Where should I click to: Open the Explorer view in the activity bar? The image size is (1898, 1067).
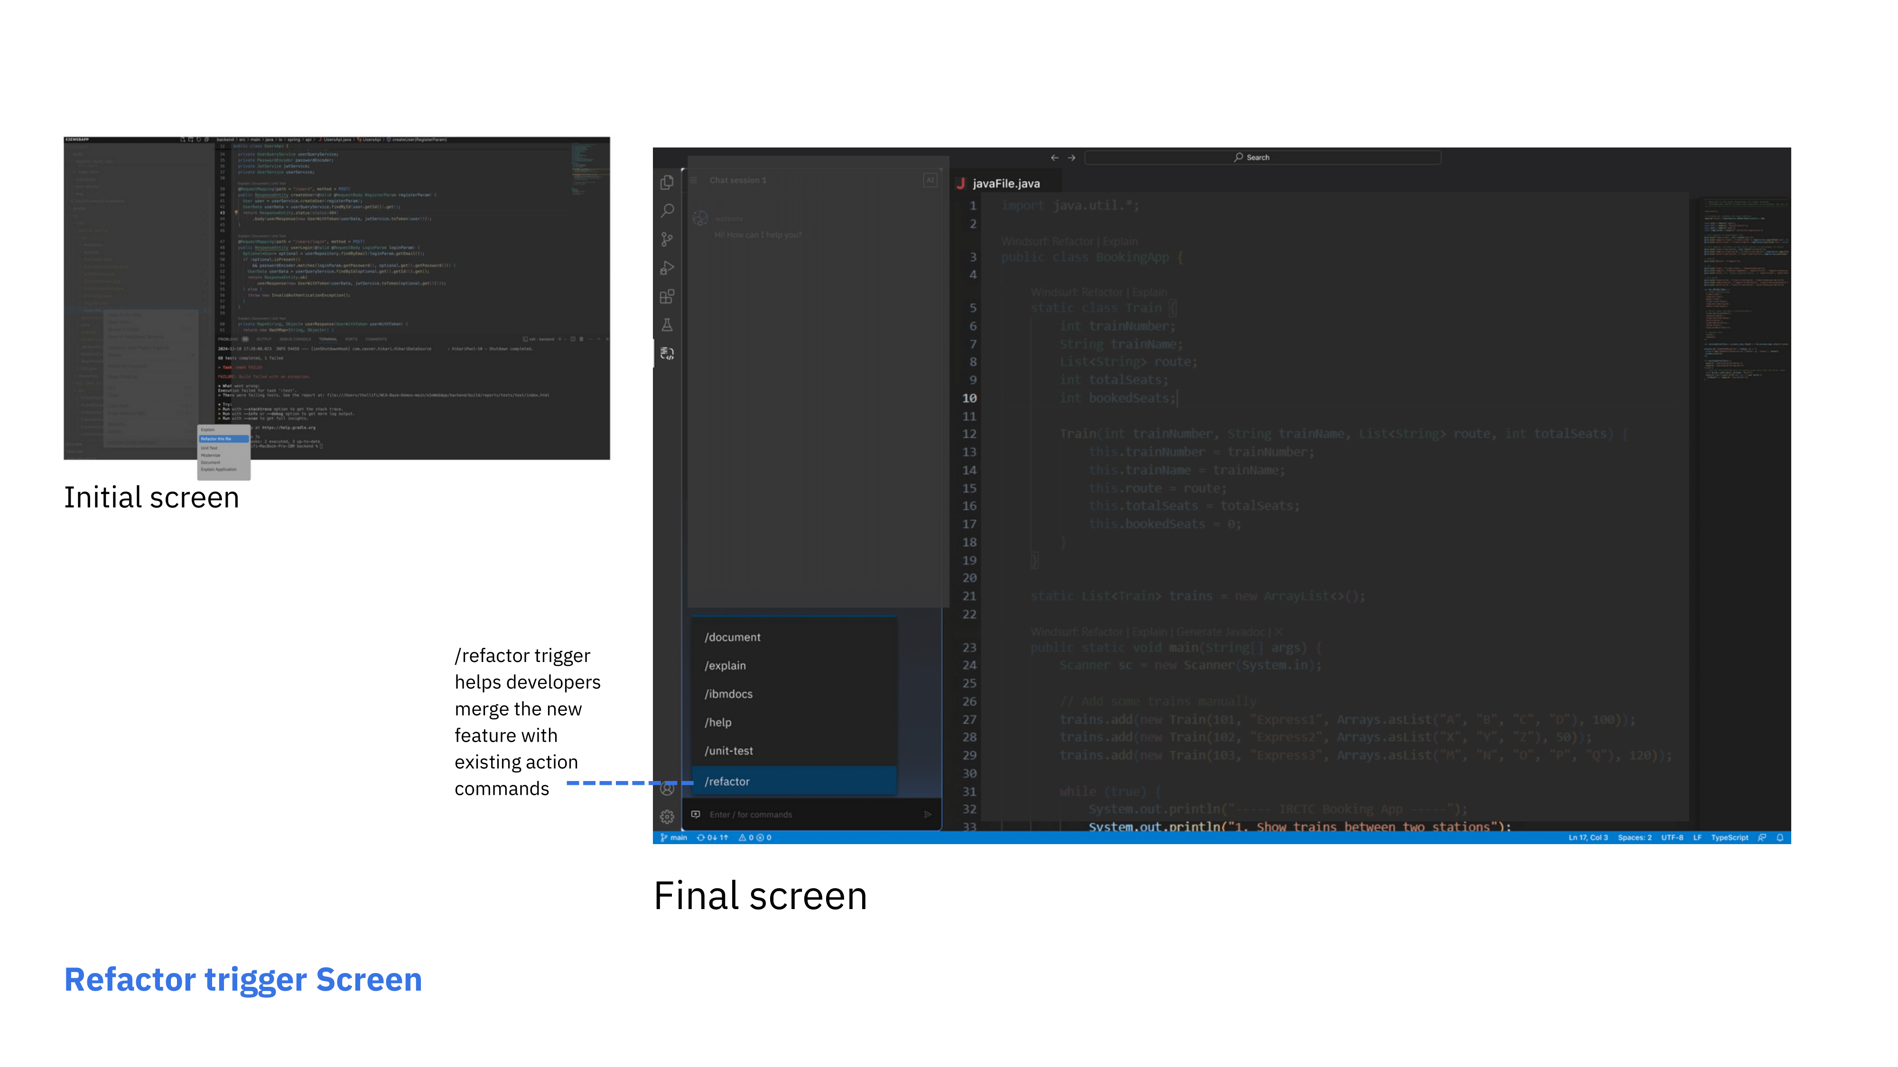click(x=667, y=182)
